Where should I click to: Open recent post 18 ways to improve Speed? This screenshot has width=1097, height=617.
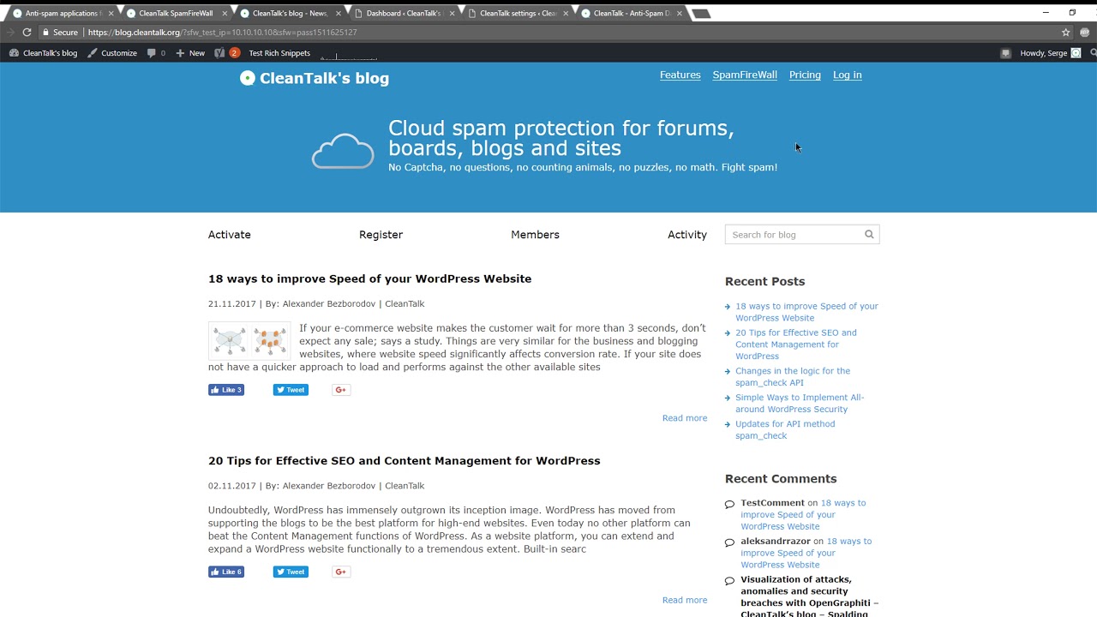[x=806, y=312]
